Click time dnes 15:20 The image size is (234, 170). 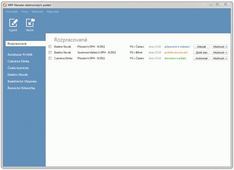[x=155, y=47]
